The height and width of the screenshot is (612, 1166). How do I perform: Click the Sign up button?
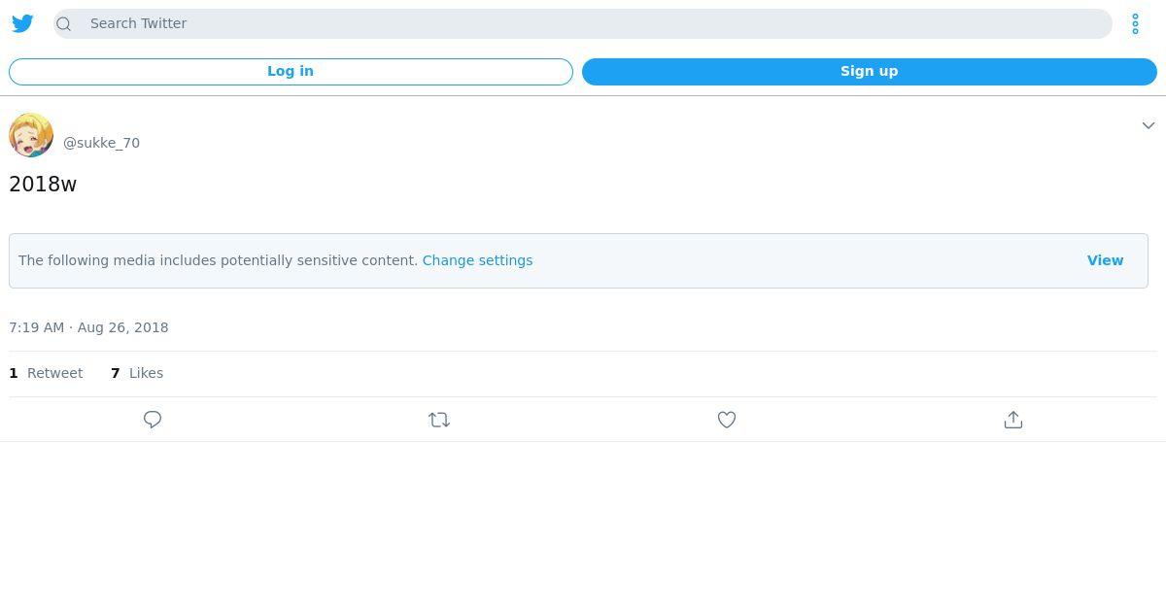pos(870,71)
